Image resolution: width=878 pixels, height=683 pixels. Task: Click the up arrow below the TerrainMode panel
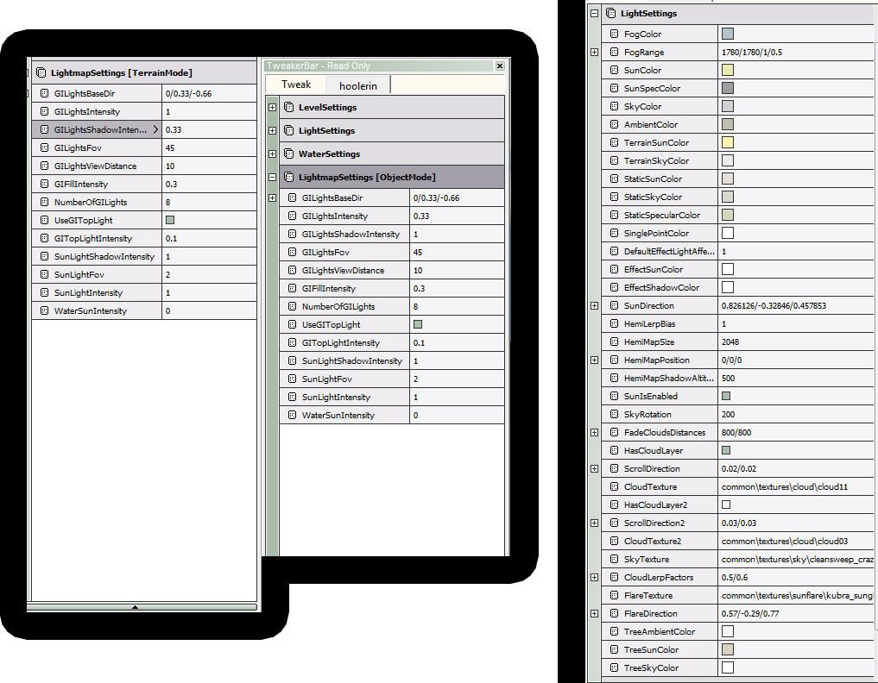coord(135,607)
